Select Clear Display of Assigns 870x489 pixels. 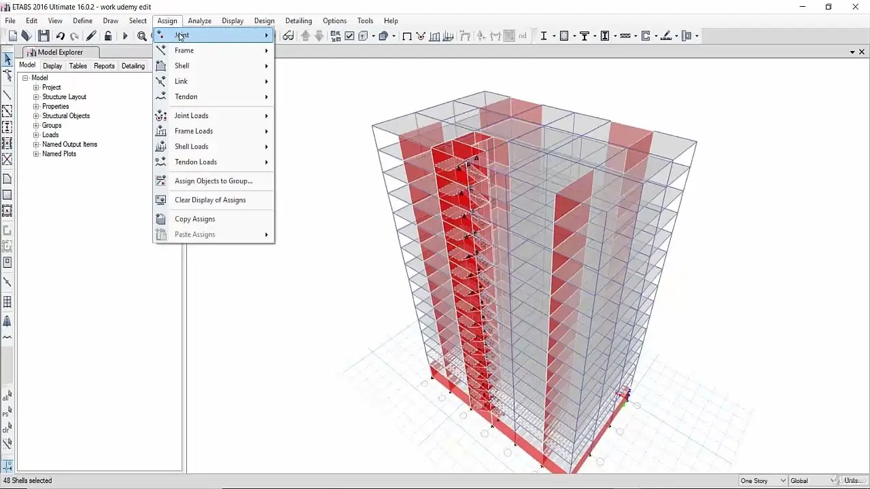(x=213, y=200)
